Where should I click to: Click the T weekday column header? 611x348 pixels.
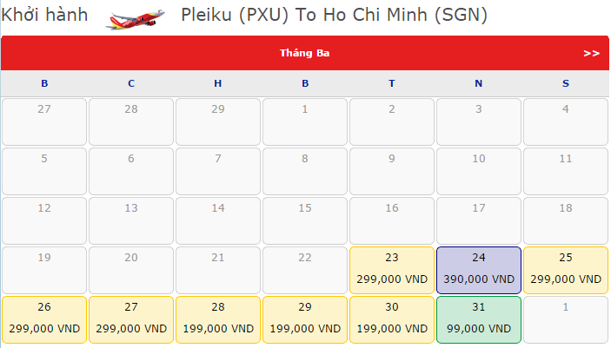point(392,83)
